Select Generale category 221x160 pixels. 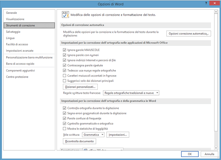pyautogui.click(x=29, y=13)
